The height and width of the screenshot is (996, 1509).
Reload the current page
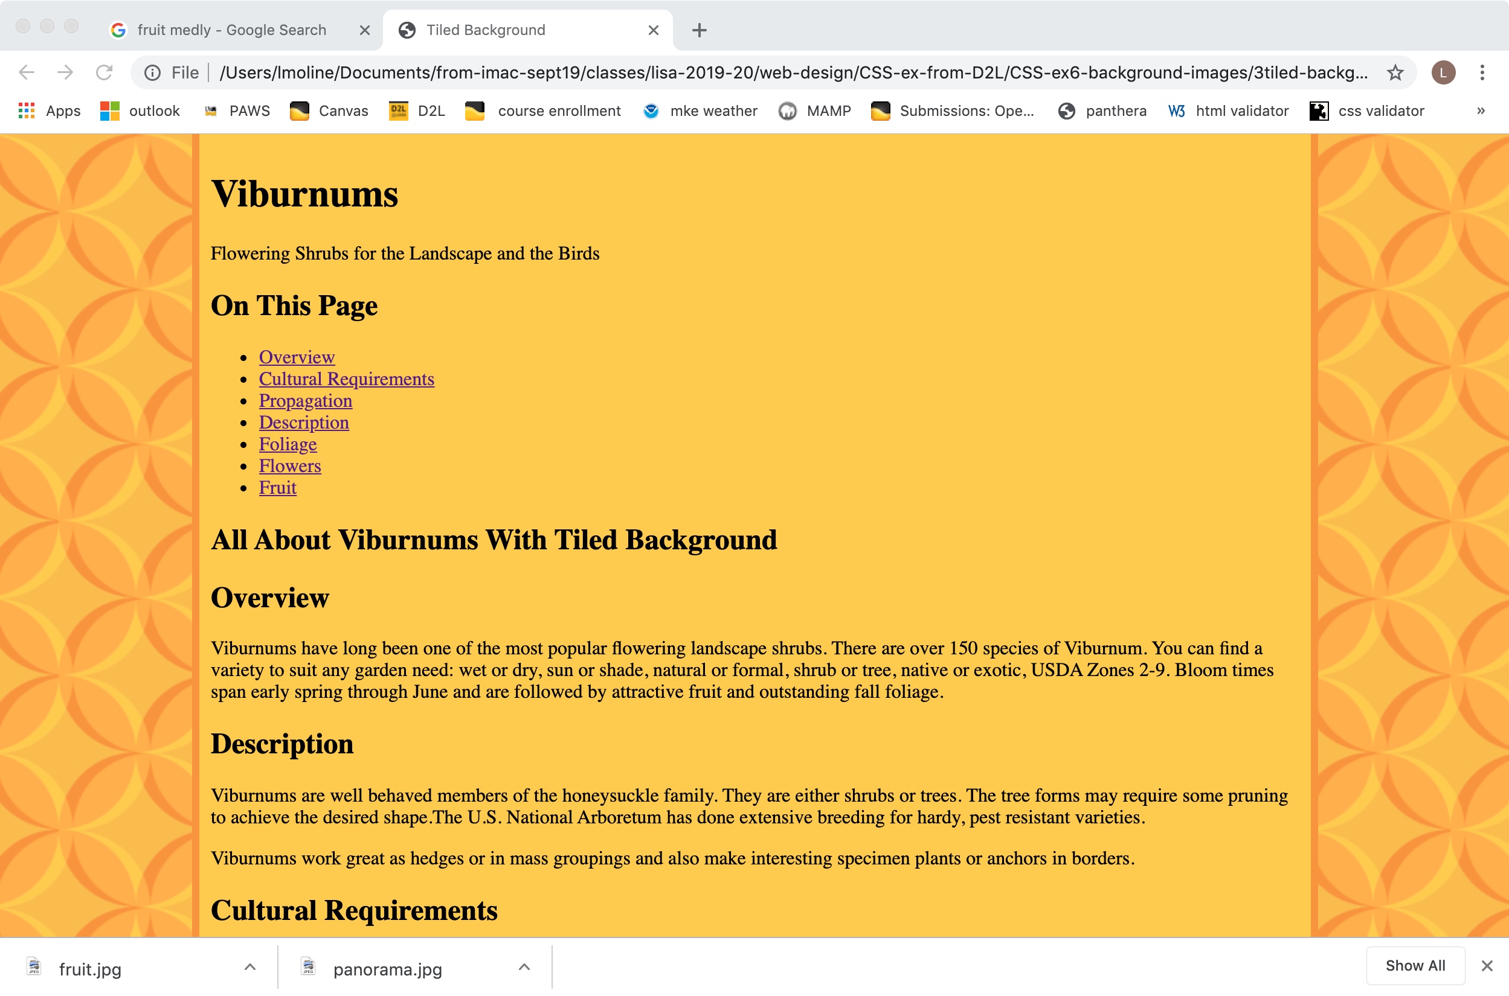105,72
